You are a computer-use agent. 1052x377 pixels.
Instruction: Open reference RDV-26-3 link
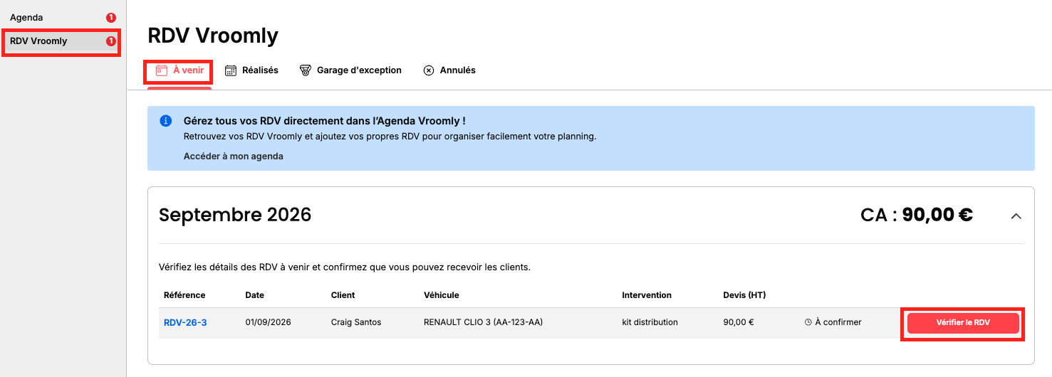pos(185,322)
